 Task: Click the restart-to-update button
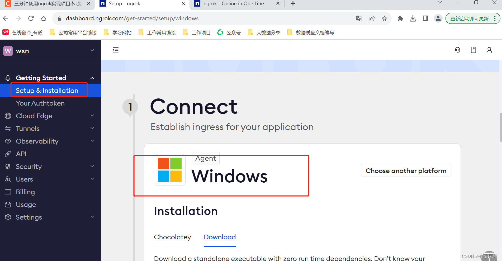[x=469, y=18]
